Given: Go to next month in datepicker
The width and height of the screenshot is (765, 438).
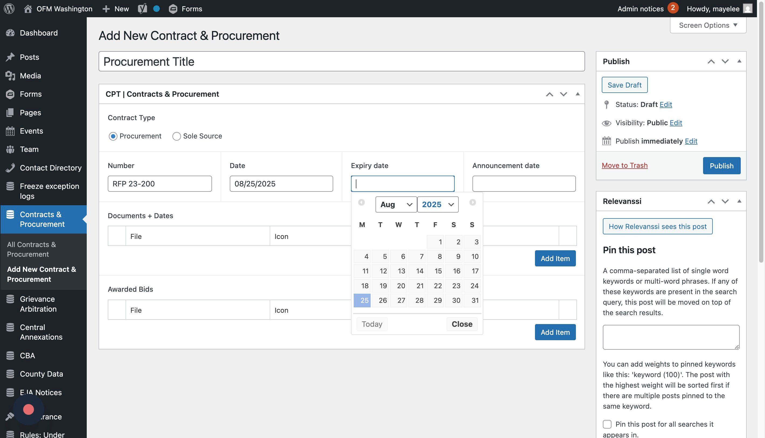Looking at the screenshot, I should 472,203.
